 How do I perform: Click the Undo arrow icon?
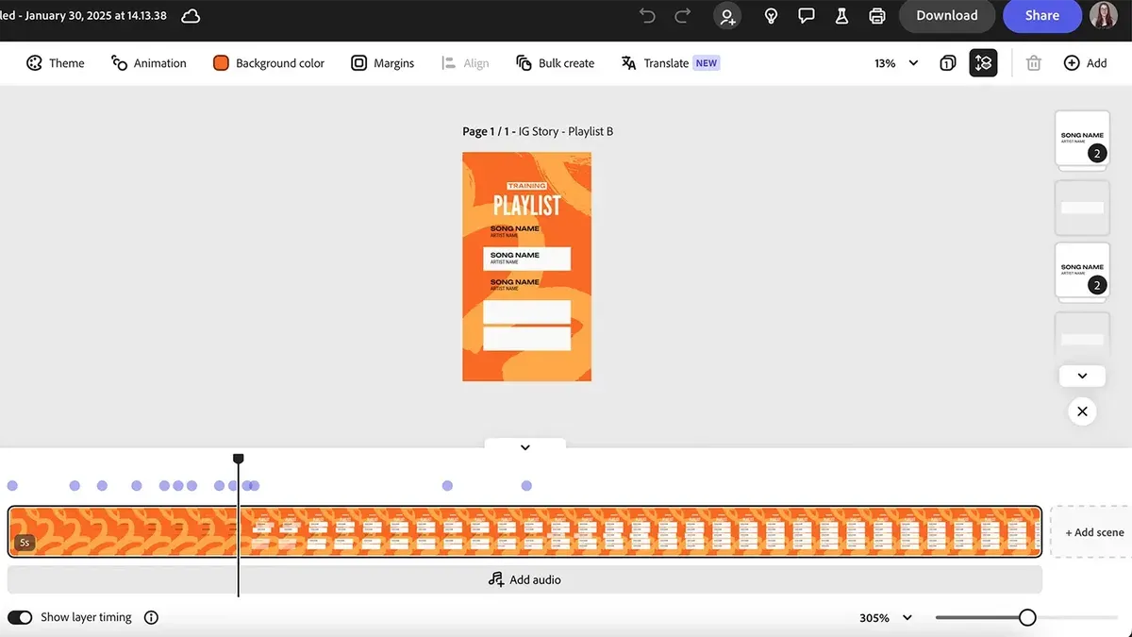(647, 16)
